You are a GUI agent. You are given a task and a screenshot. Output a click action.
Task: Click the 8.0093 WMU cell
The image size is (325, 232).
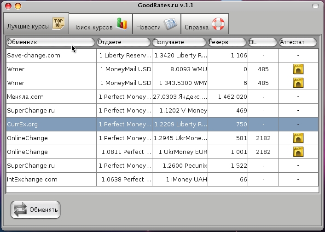180,69
